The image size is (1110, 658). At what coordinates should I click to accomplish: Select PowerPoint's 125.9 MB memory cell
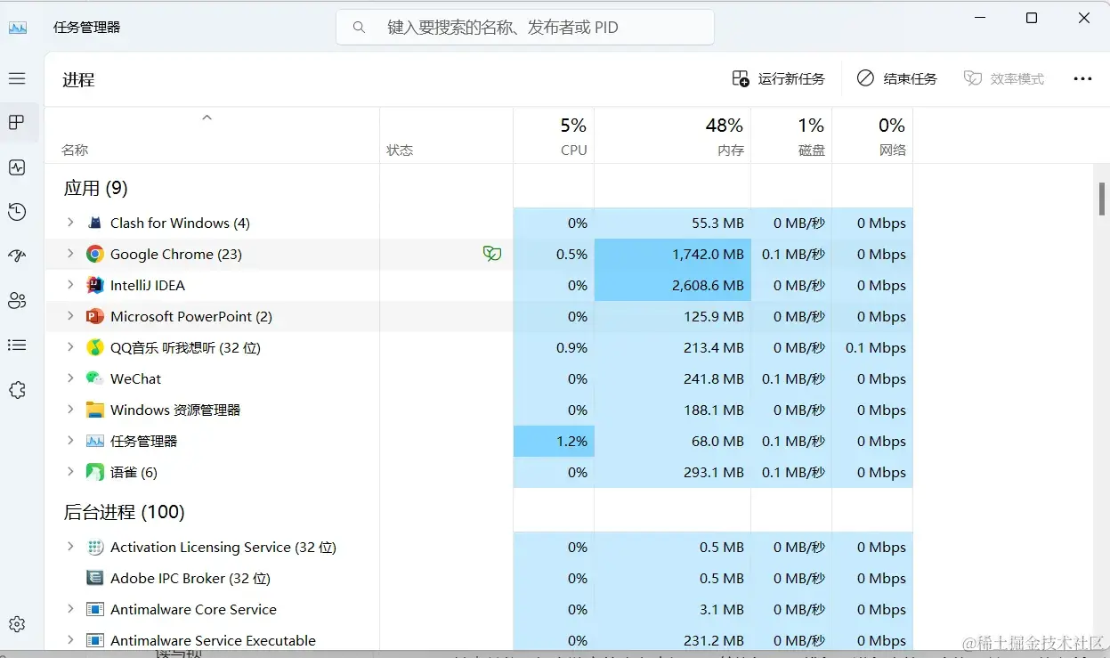(673, 316)
